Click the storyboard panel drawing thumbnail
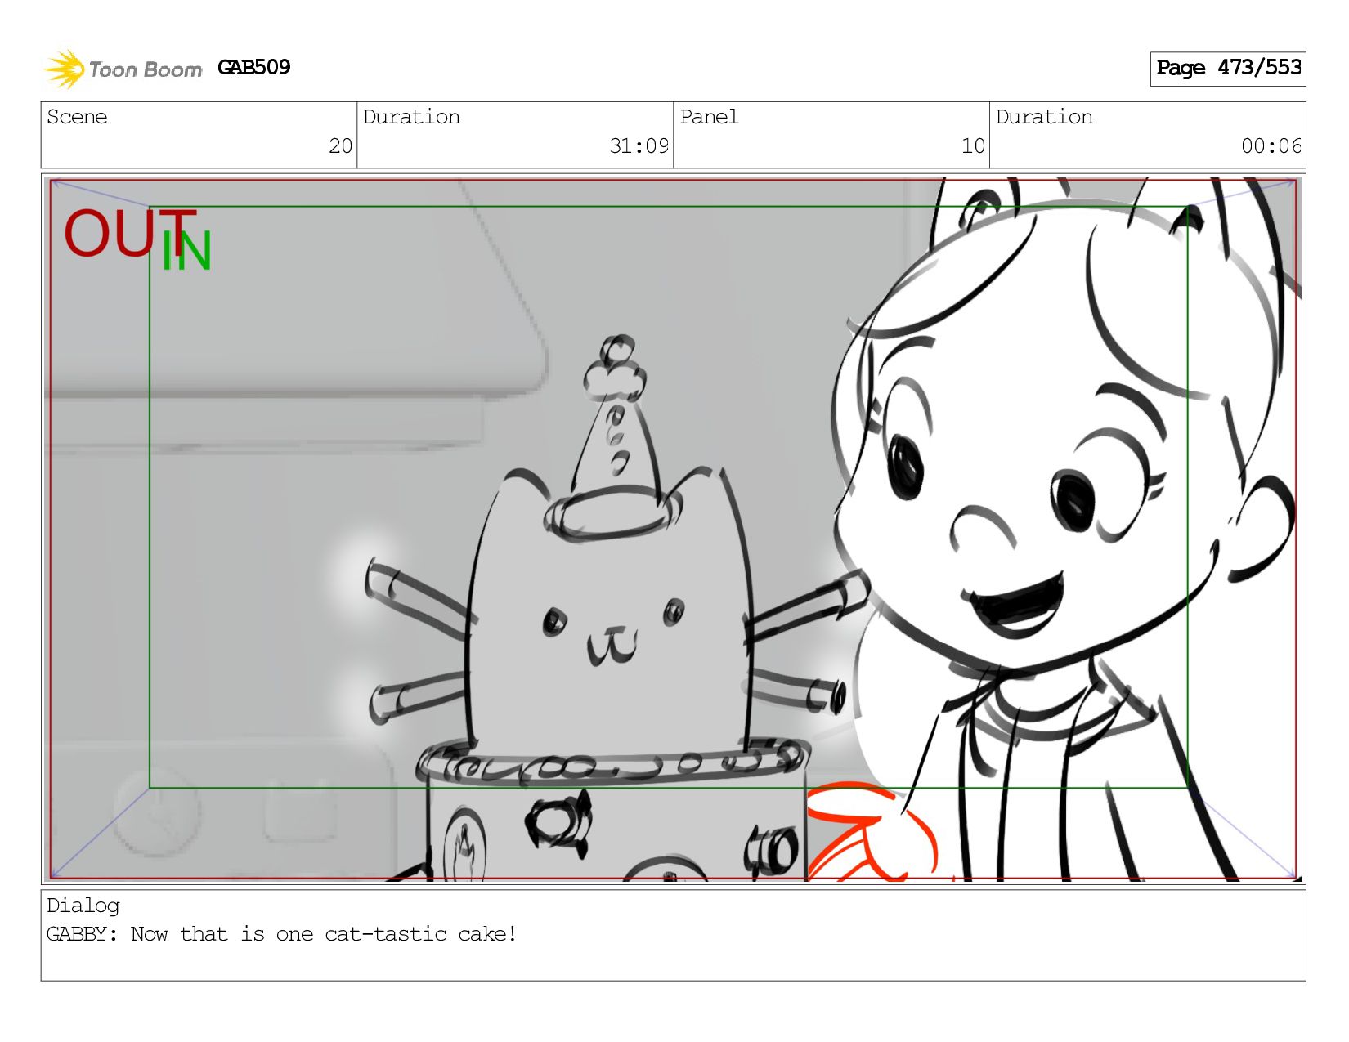This screenshot has width=1349, height=1042. 674,529
